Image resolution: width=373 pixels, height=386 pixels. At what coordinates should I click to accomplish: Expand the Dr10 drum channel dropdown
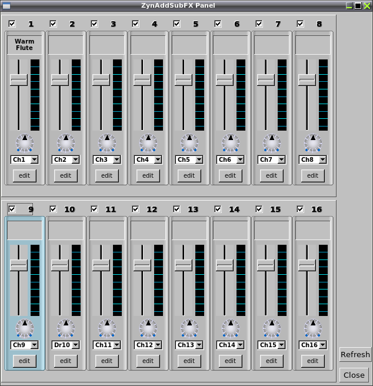pyautogui.click(x=65, y=345)
